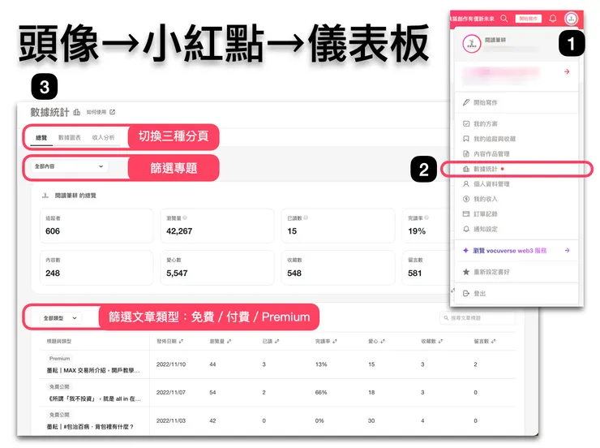Click the bookmark icon beside 我的追蹤與收藏

click(x=466, y=139)
